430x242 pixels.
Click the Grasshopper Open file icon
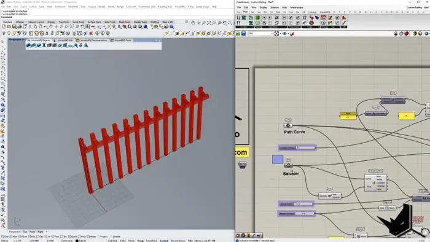tap(238, 34)
